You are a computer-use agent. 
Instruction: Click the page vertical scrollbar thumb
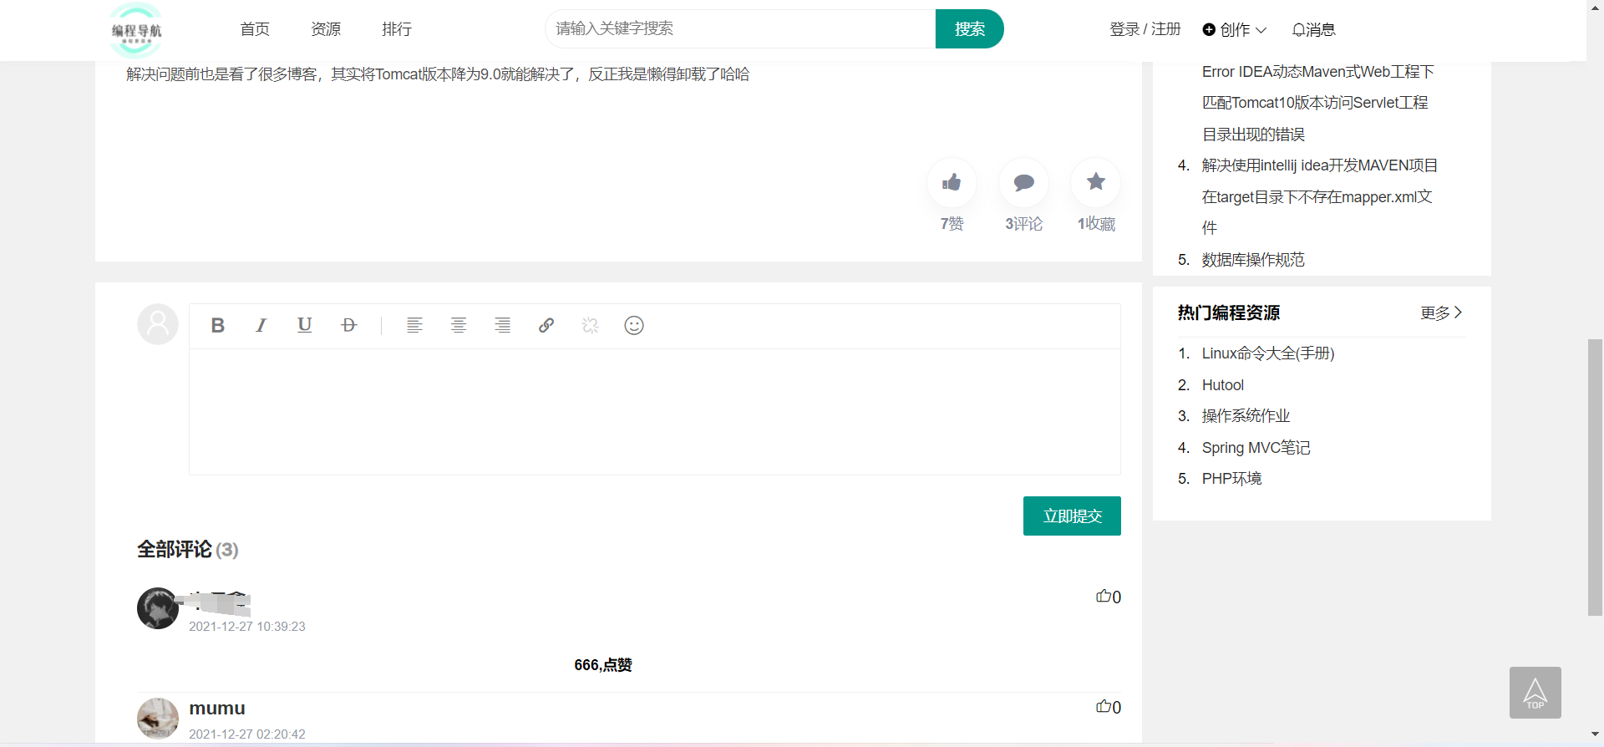pyautogui.click(x=1595, y=477)
